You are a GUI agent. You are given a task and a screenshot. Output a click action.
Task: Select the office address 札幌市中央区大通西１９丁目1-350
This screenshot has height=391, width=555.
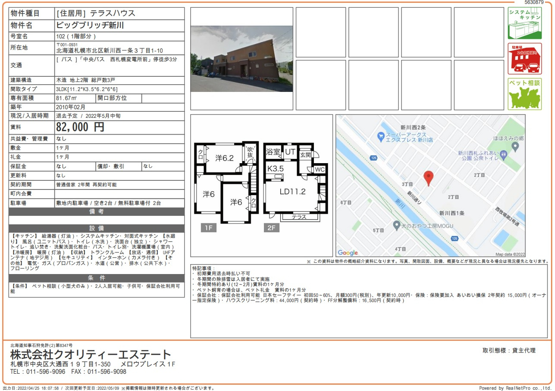click(x=60, y=364)
